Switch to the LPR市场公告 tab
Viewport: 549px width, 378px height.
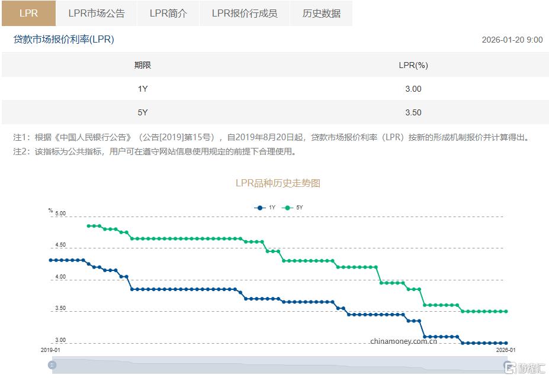95,13
